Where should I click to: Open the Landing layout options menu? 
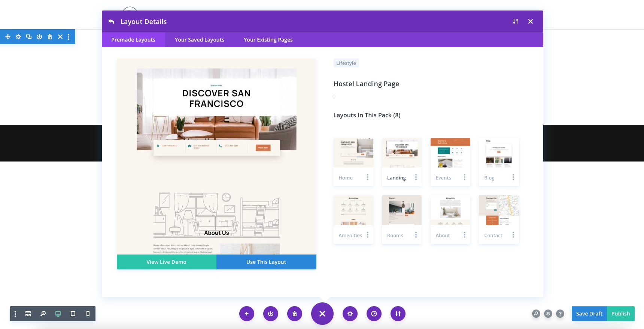pos(416,177)
